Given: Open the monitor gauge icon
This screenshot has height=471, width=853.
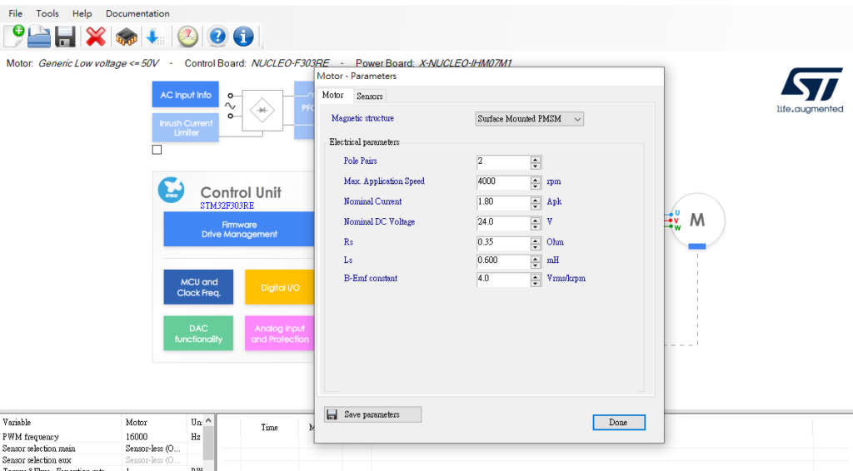Looking at the screenshot, I should click(x=187, y=37).
